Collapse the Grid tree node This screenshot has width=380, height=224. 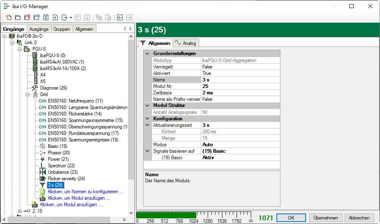pyautogui.click(x=28, y=94)
